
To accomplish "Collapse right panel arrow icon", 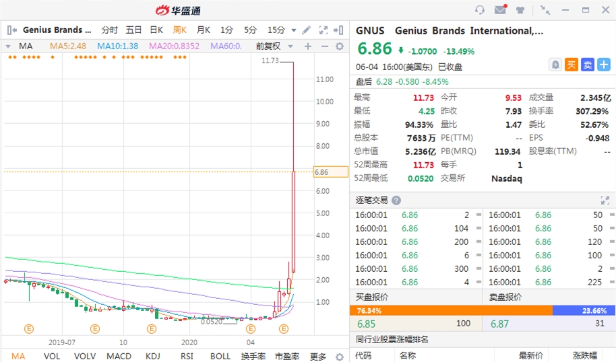I will 338,30.
